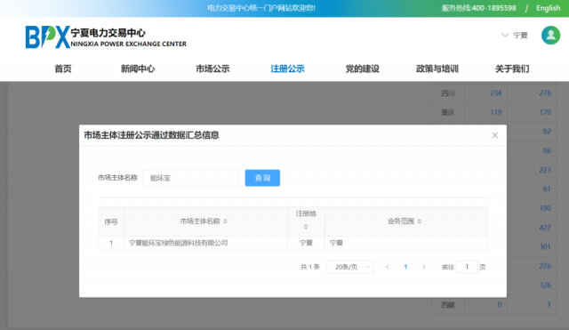Sort by 市场主体名称 column arrows
The height and width of the screenshot is (330, 569).
(225, 221)
